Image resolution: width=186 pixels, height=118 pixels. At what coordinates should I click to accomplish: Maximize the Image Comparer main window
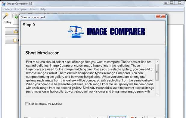coord(172,3)
